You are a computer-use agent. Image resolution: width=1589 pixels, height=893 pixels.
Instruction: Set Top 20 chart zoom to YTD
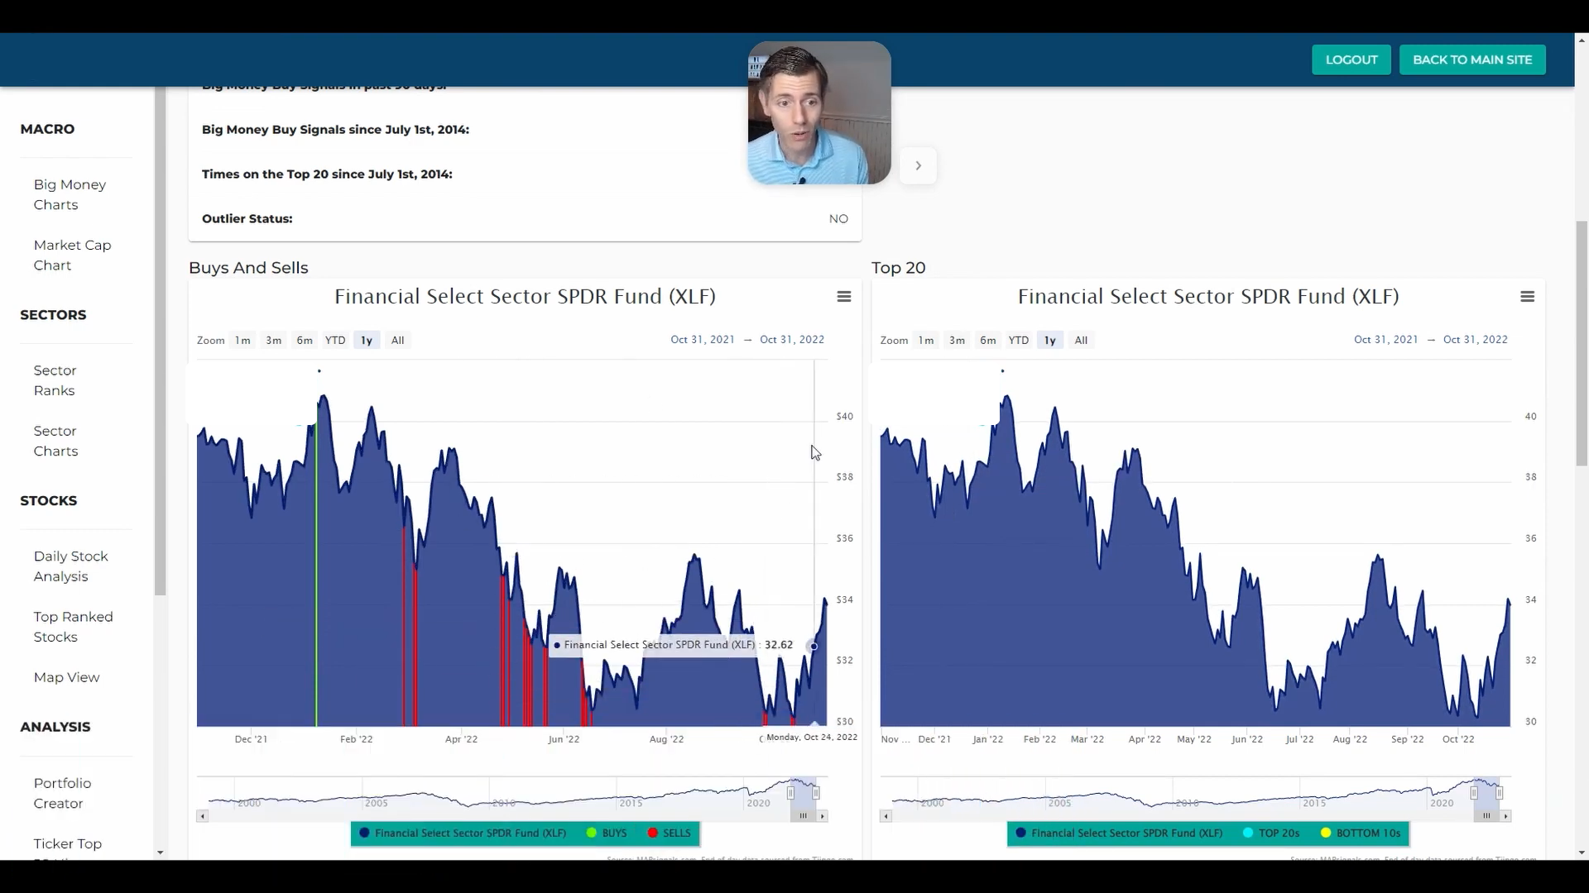1019,340
